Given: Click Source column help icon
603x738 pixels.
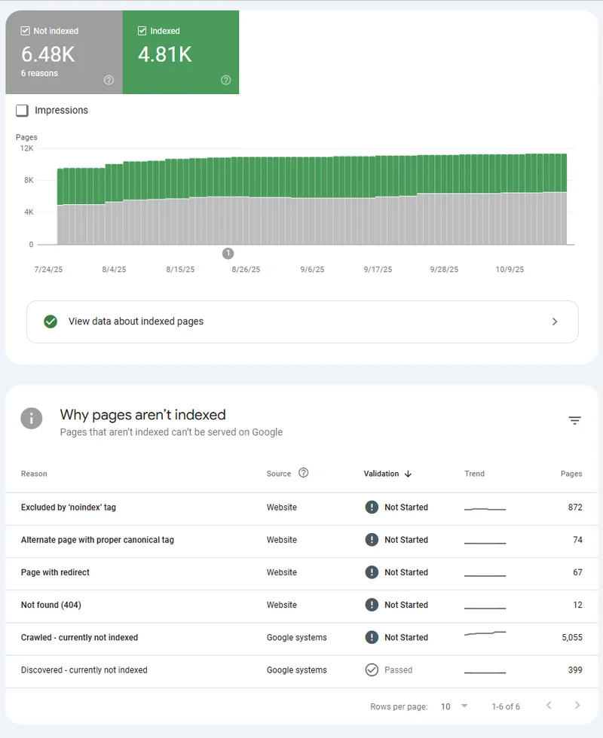Looking at the screenshot, I should tap(304, 473).
